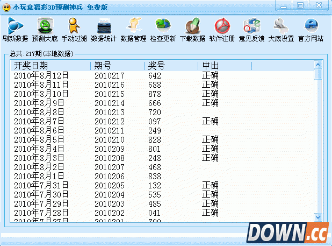
Task: Select the row dated 2010年8月2日
Action: [162, 167]
